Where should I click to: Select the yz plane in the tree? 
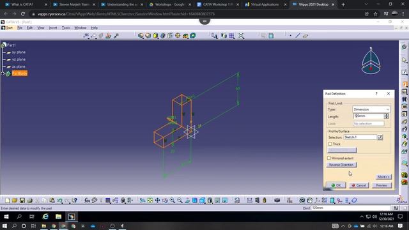point(19,59)
